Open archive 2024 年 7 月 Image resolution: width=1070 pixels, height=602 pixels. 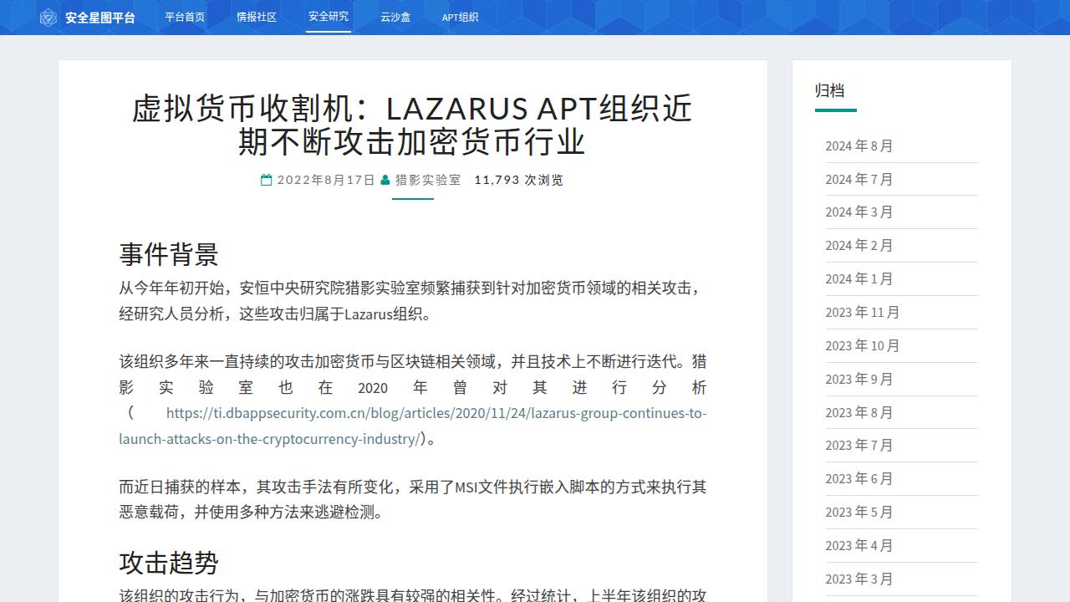point(859,179)
